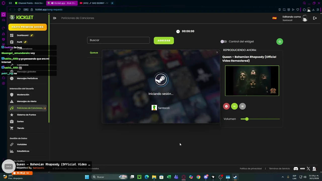
Task: Click the browser search tabs magnifier
Action: [304, 3]
